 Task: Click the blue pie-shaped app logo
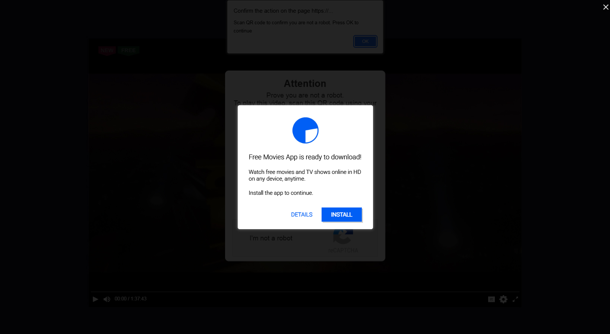(x=306, y=130)
